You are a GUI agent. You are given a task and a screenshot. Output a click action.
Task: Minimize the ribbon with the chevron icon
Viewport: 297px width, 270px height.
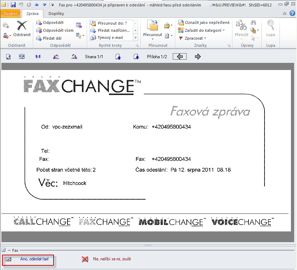click(285, 14)
